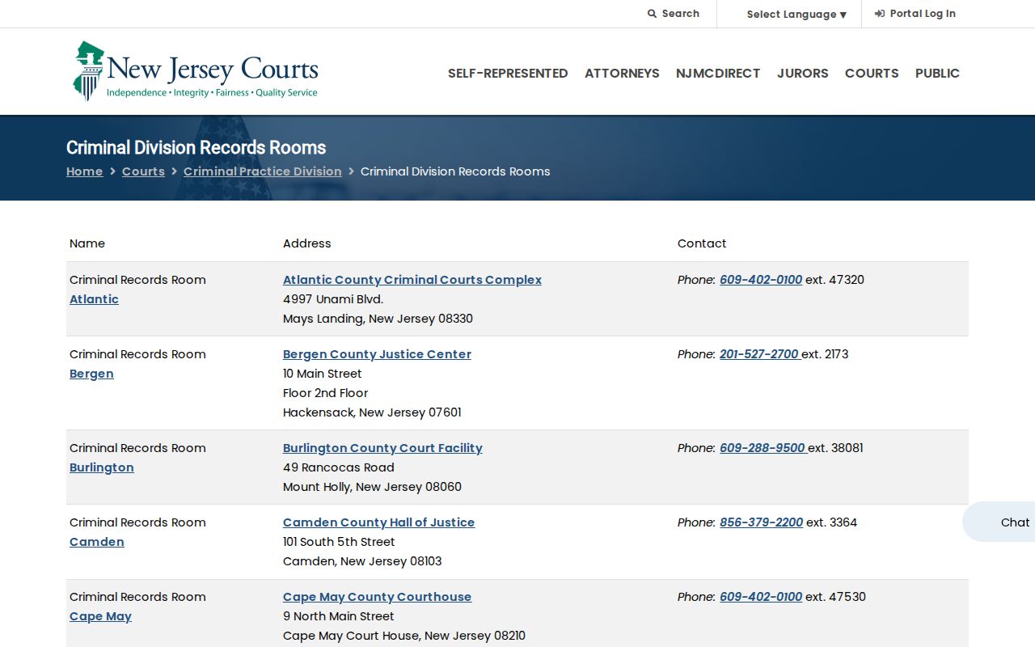Image resolution: width=1035 pixels, height=647 pixels.
Task: Click Camden phone number 856-379-2200
Action: coord(761,522)
